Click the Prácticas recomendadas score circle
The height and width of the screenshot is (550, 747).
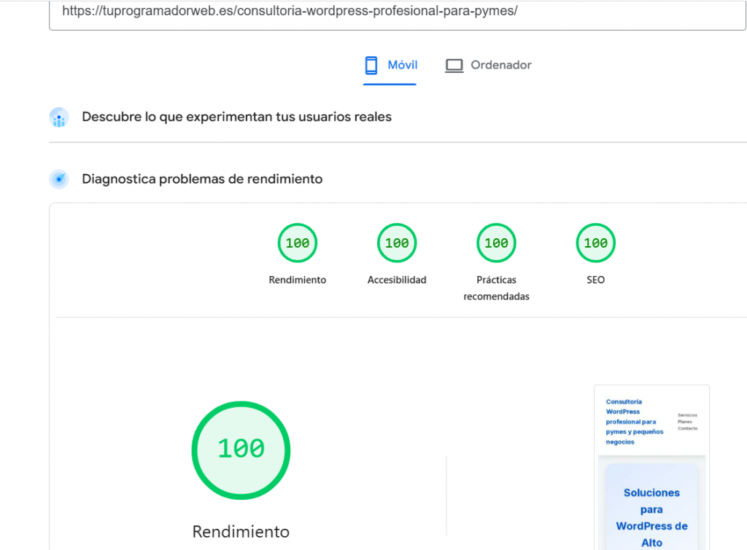point(496,243)
